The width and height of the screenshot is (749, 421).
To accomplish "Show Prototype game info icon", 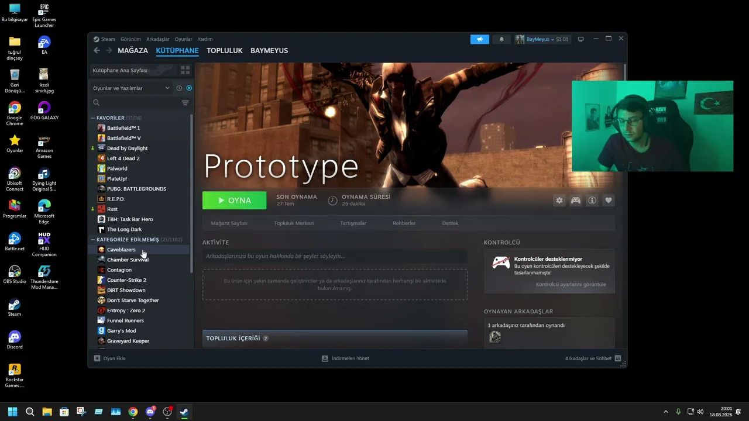I will tap(592, 201).
